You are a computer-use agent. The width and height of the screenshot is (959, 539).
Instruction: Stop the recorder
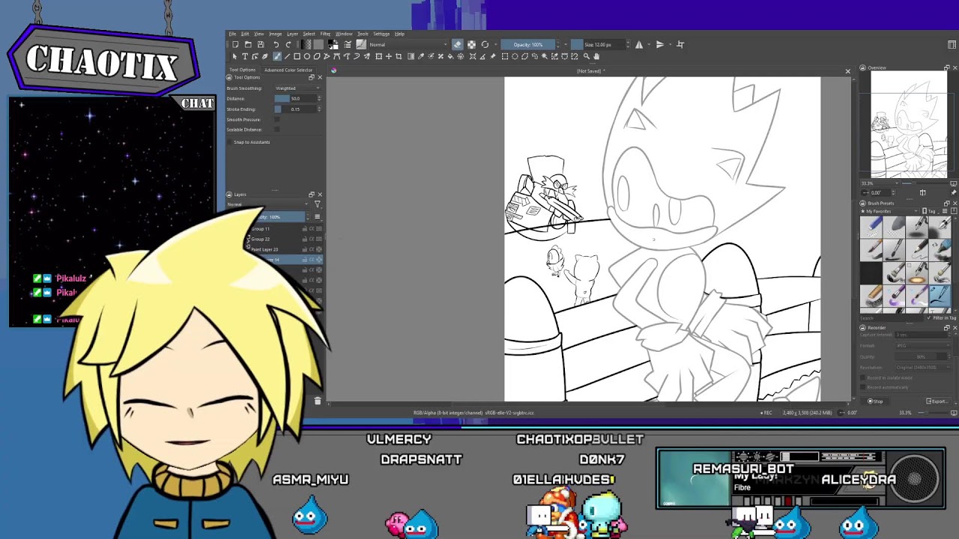coord(875,401)
